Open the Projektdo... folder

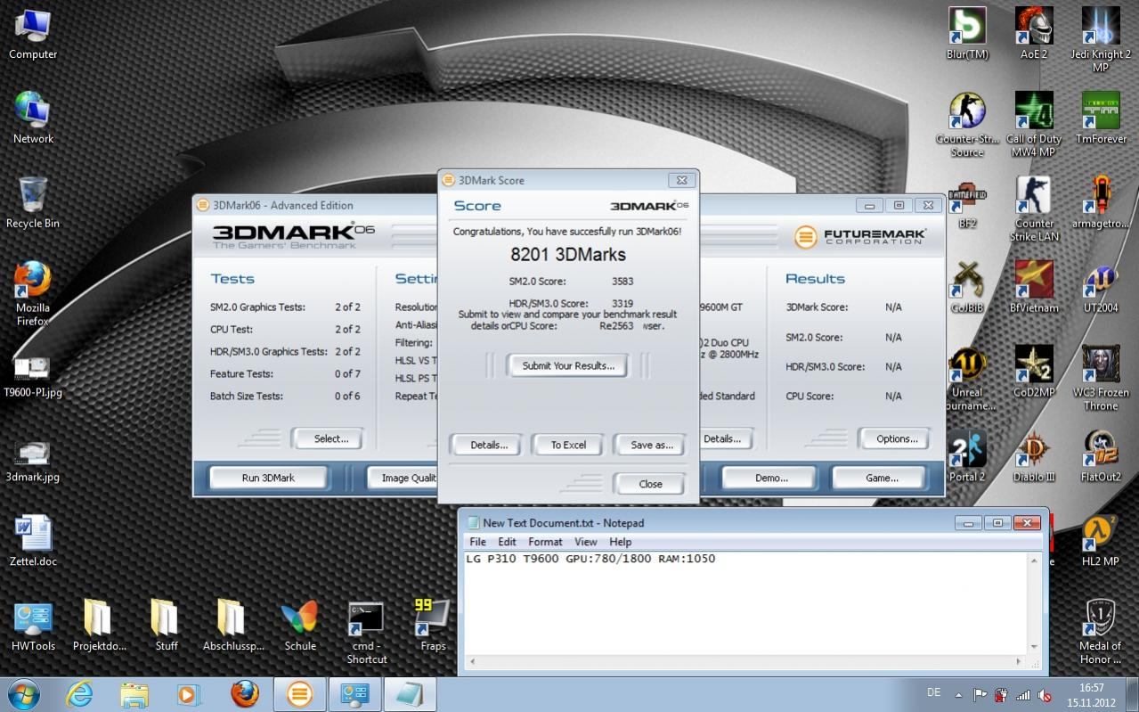pyautogui.click(x=99, y=626)
